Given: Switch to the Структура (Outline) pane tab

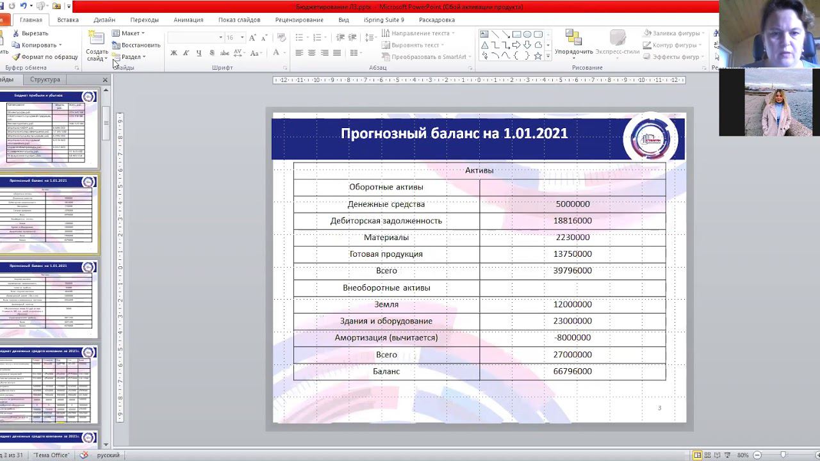Looking at the screenshot, I should (x=45, y=79).
